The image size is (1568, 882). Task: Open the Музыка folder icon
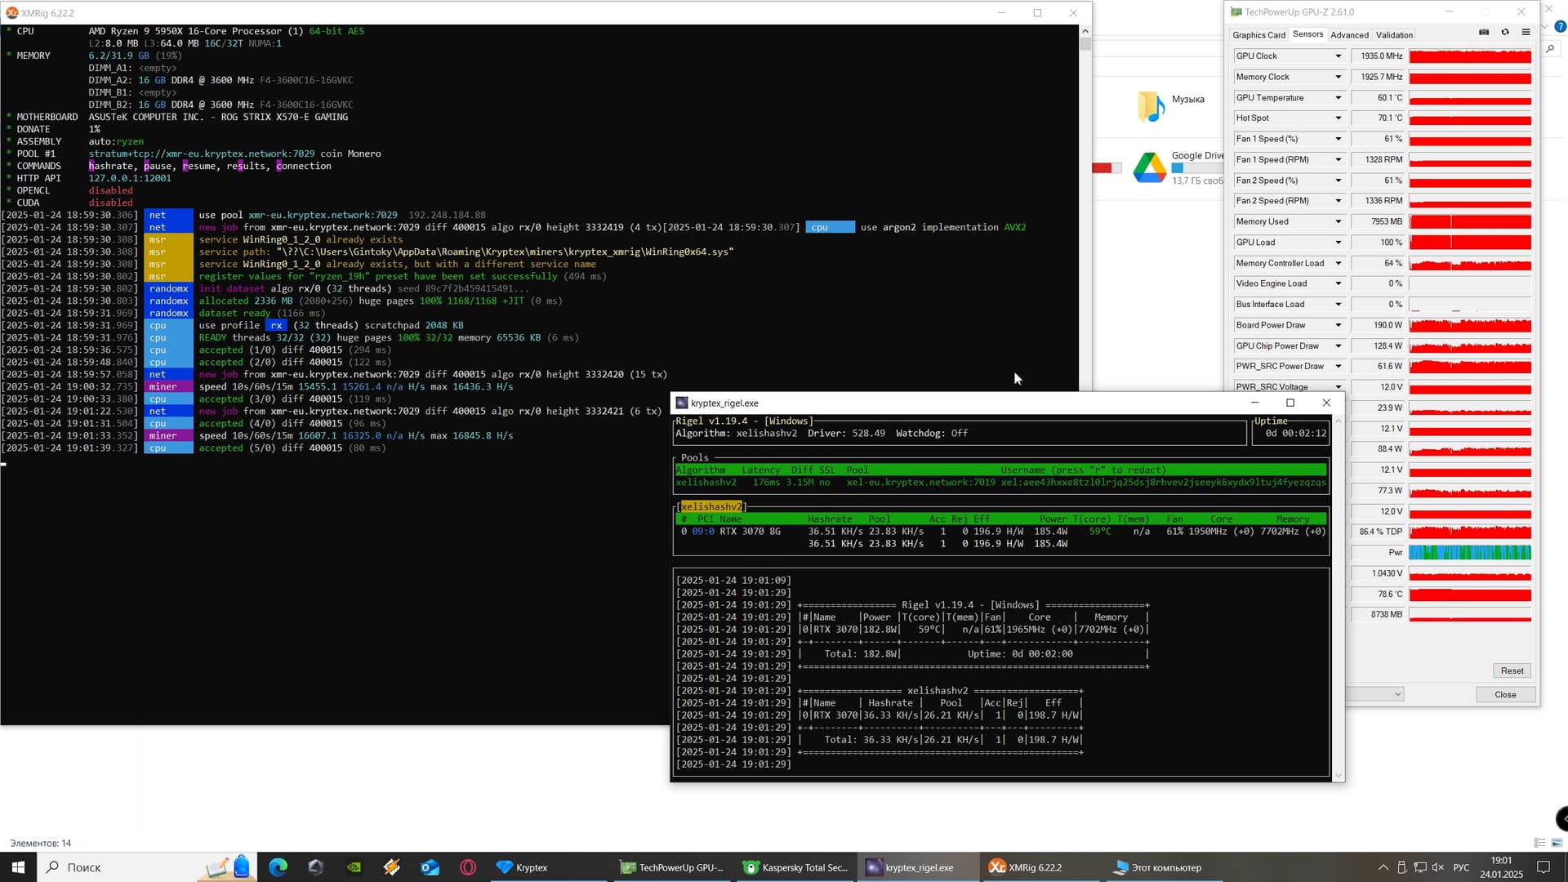(x=1151, y=106)
